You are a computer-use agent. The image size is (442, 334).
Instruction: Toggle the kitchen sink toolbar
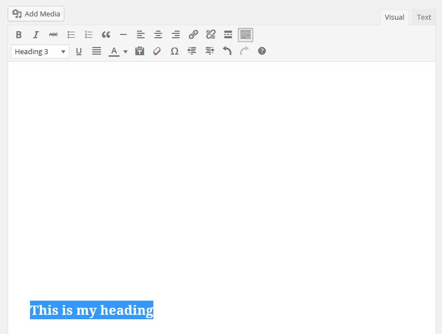(246, 35)
